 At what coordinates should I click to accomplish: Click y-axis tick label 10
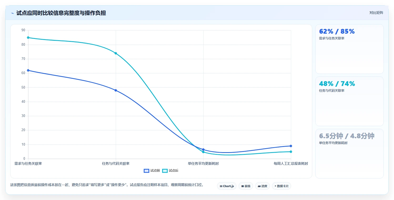click(23, 145)
